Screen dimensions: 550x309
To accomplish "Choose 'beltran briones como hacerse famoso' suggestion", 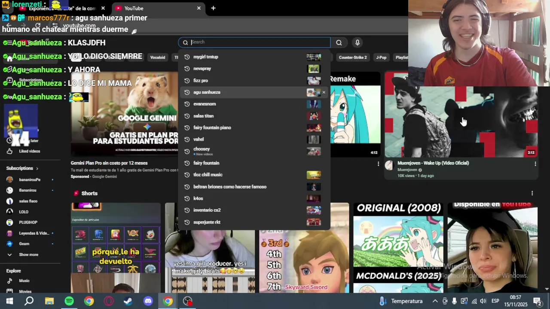I will tap(254, 187).
